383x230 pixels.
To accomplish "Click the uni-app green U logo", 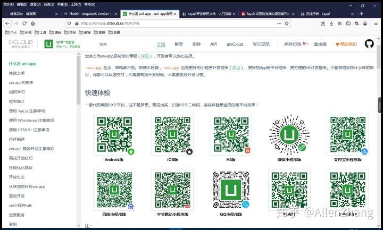I will coord(48,44).
